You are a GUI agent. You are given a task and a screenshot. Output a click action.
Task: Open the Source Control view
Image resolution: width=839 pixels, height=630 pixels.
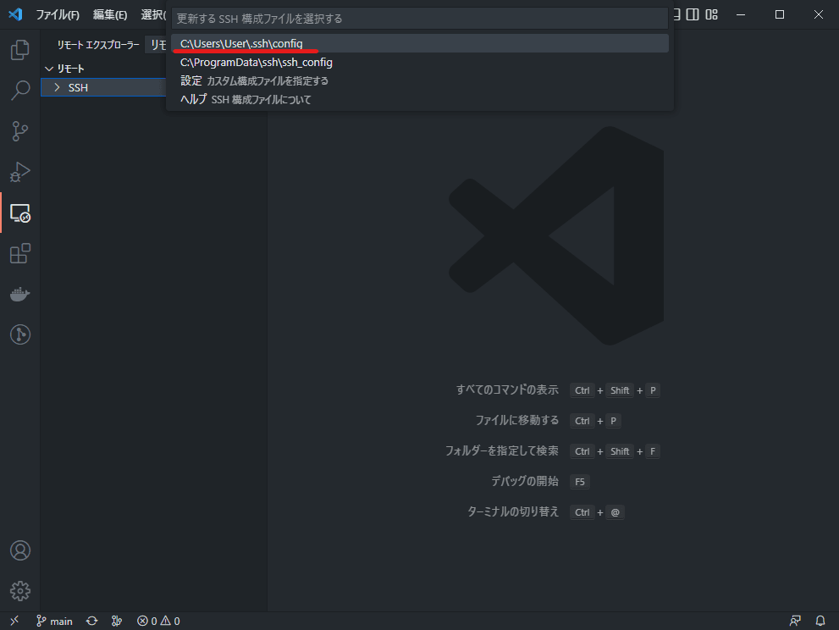(19, 131)
